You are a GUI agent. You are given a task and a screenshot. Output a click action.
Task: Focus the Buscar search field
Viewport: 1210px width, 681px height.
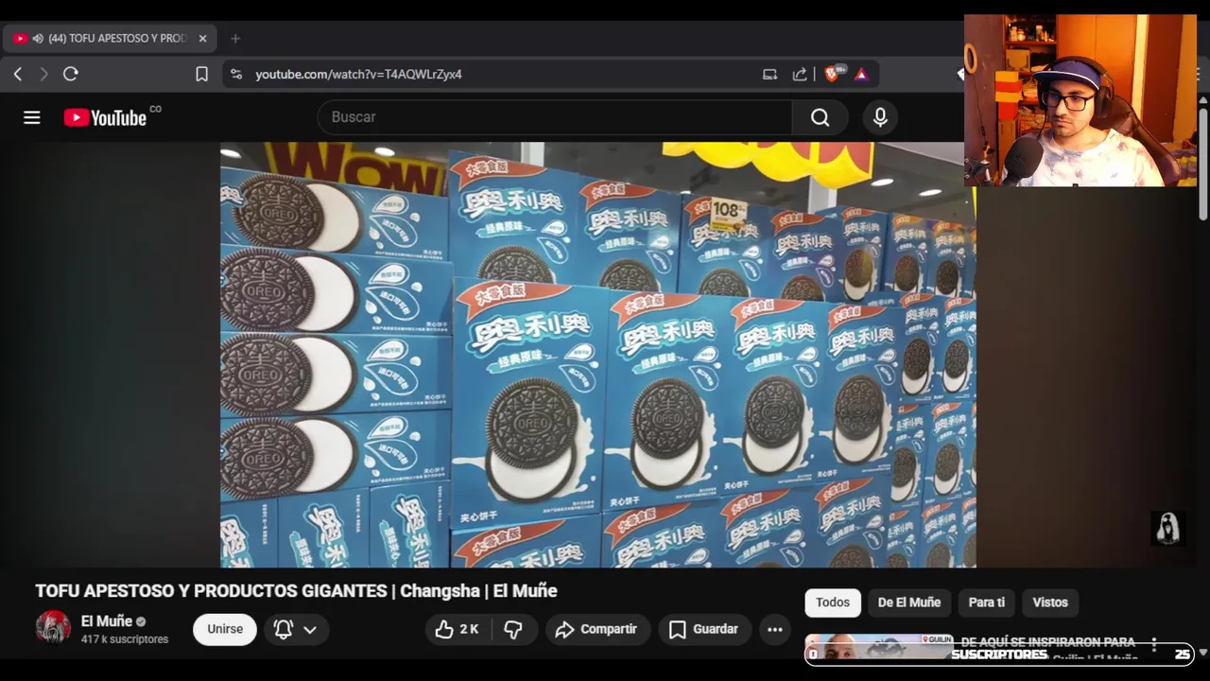pyautogui.click(x=555, y=117)
